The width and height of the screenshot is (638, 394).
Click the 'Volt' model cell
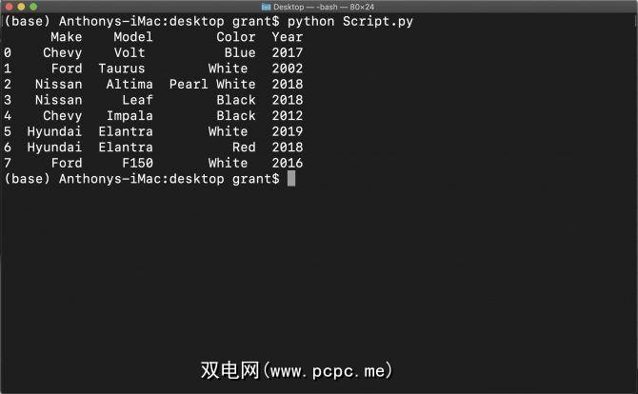130,53
